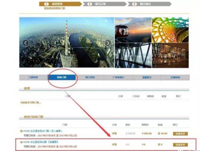Viewport: 200px width, 151px height.
Task: Click step 2 填写订单 in progress bar
Action: click(x=105, y=4)
